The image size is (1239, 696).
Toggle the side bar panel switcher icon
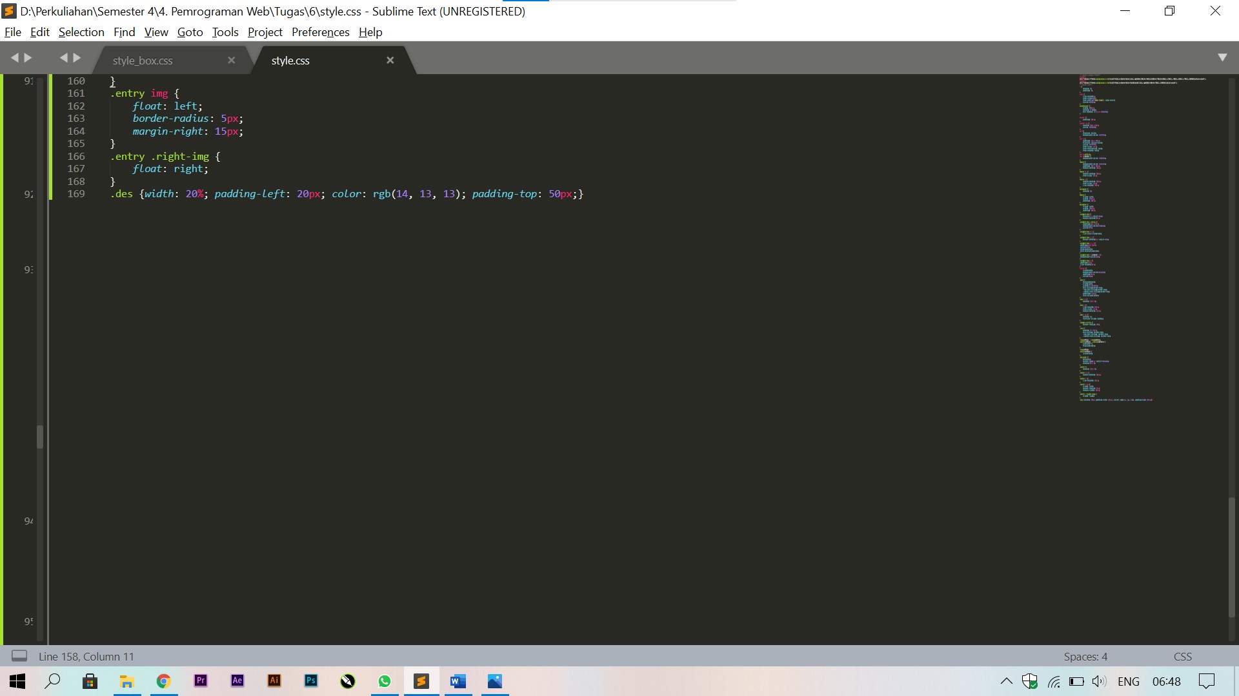(19, 656)
